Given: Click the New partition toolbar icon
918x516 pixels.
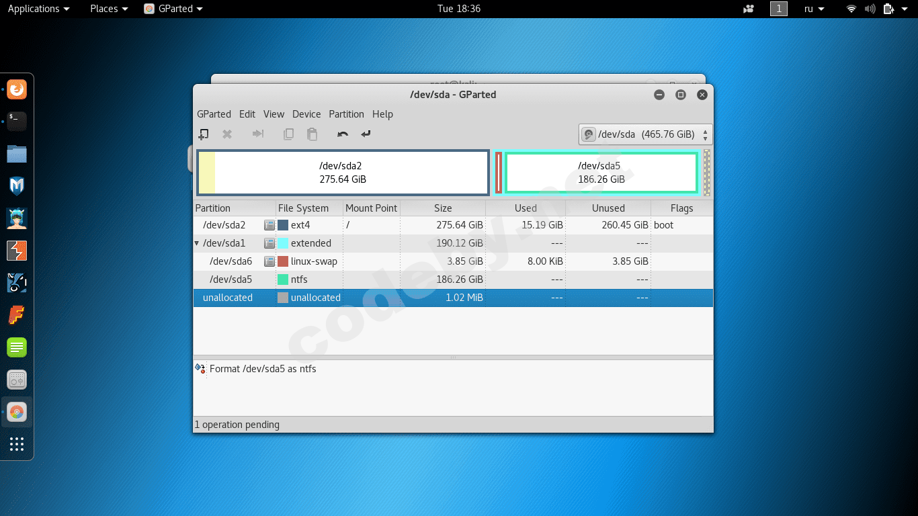Looking at the screenshot, I should pos(203,134).
